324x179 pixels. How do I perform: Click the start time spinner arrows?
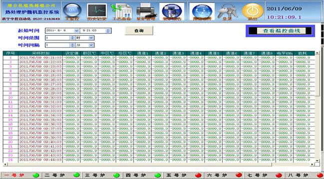[x=108, y=31]
